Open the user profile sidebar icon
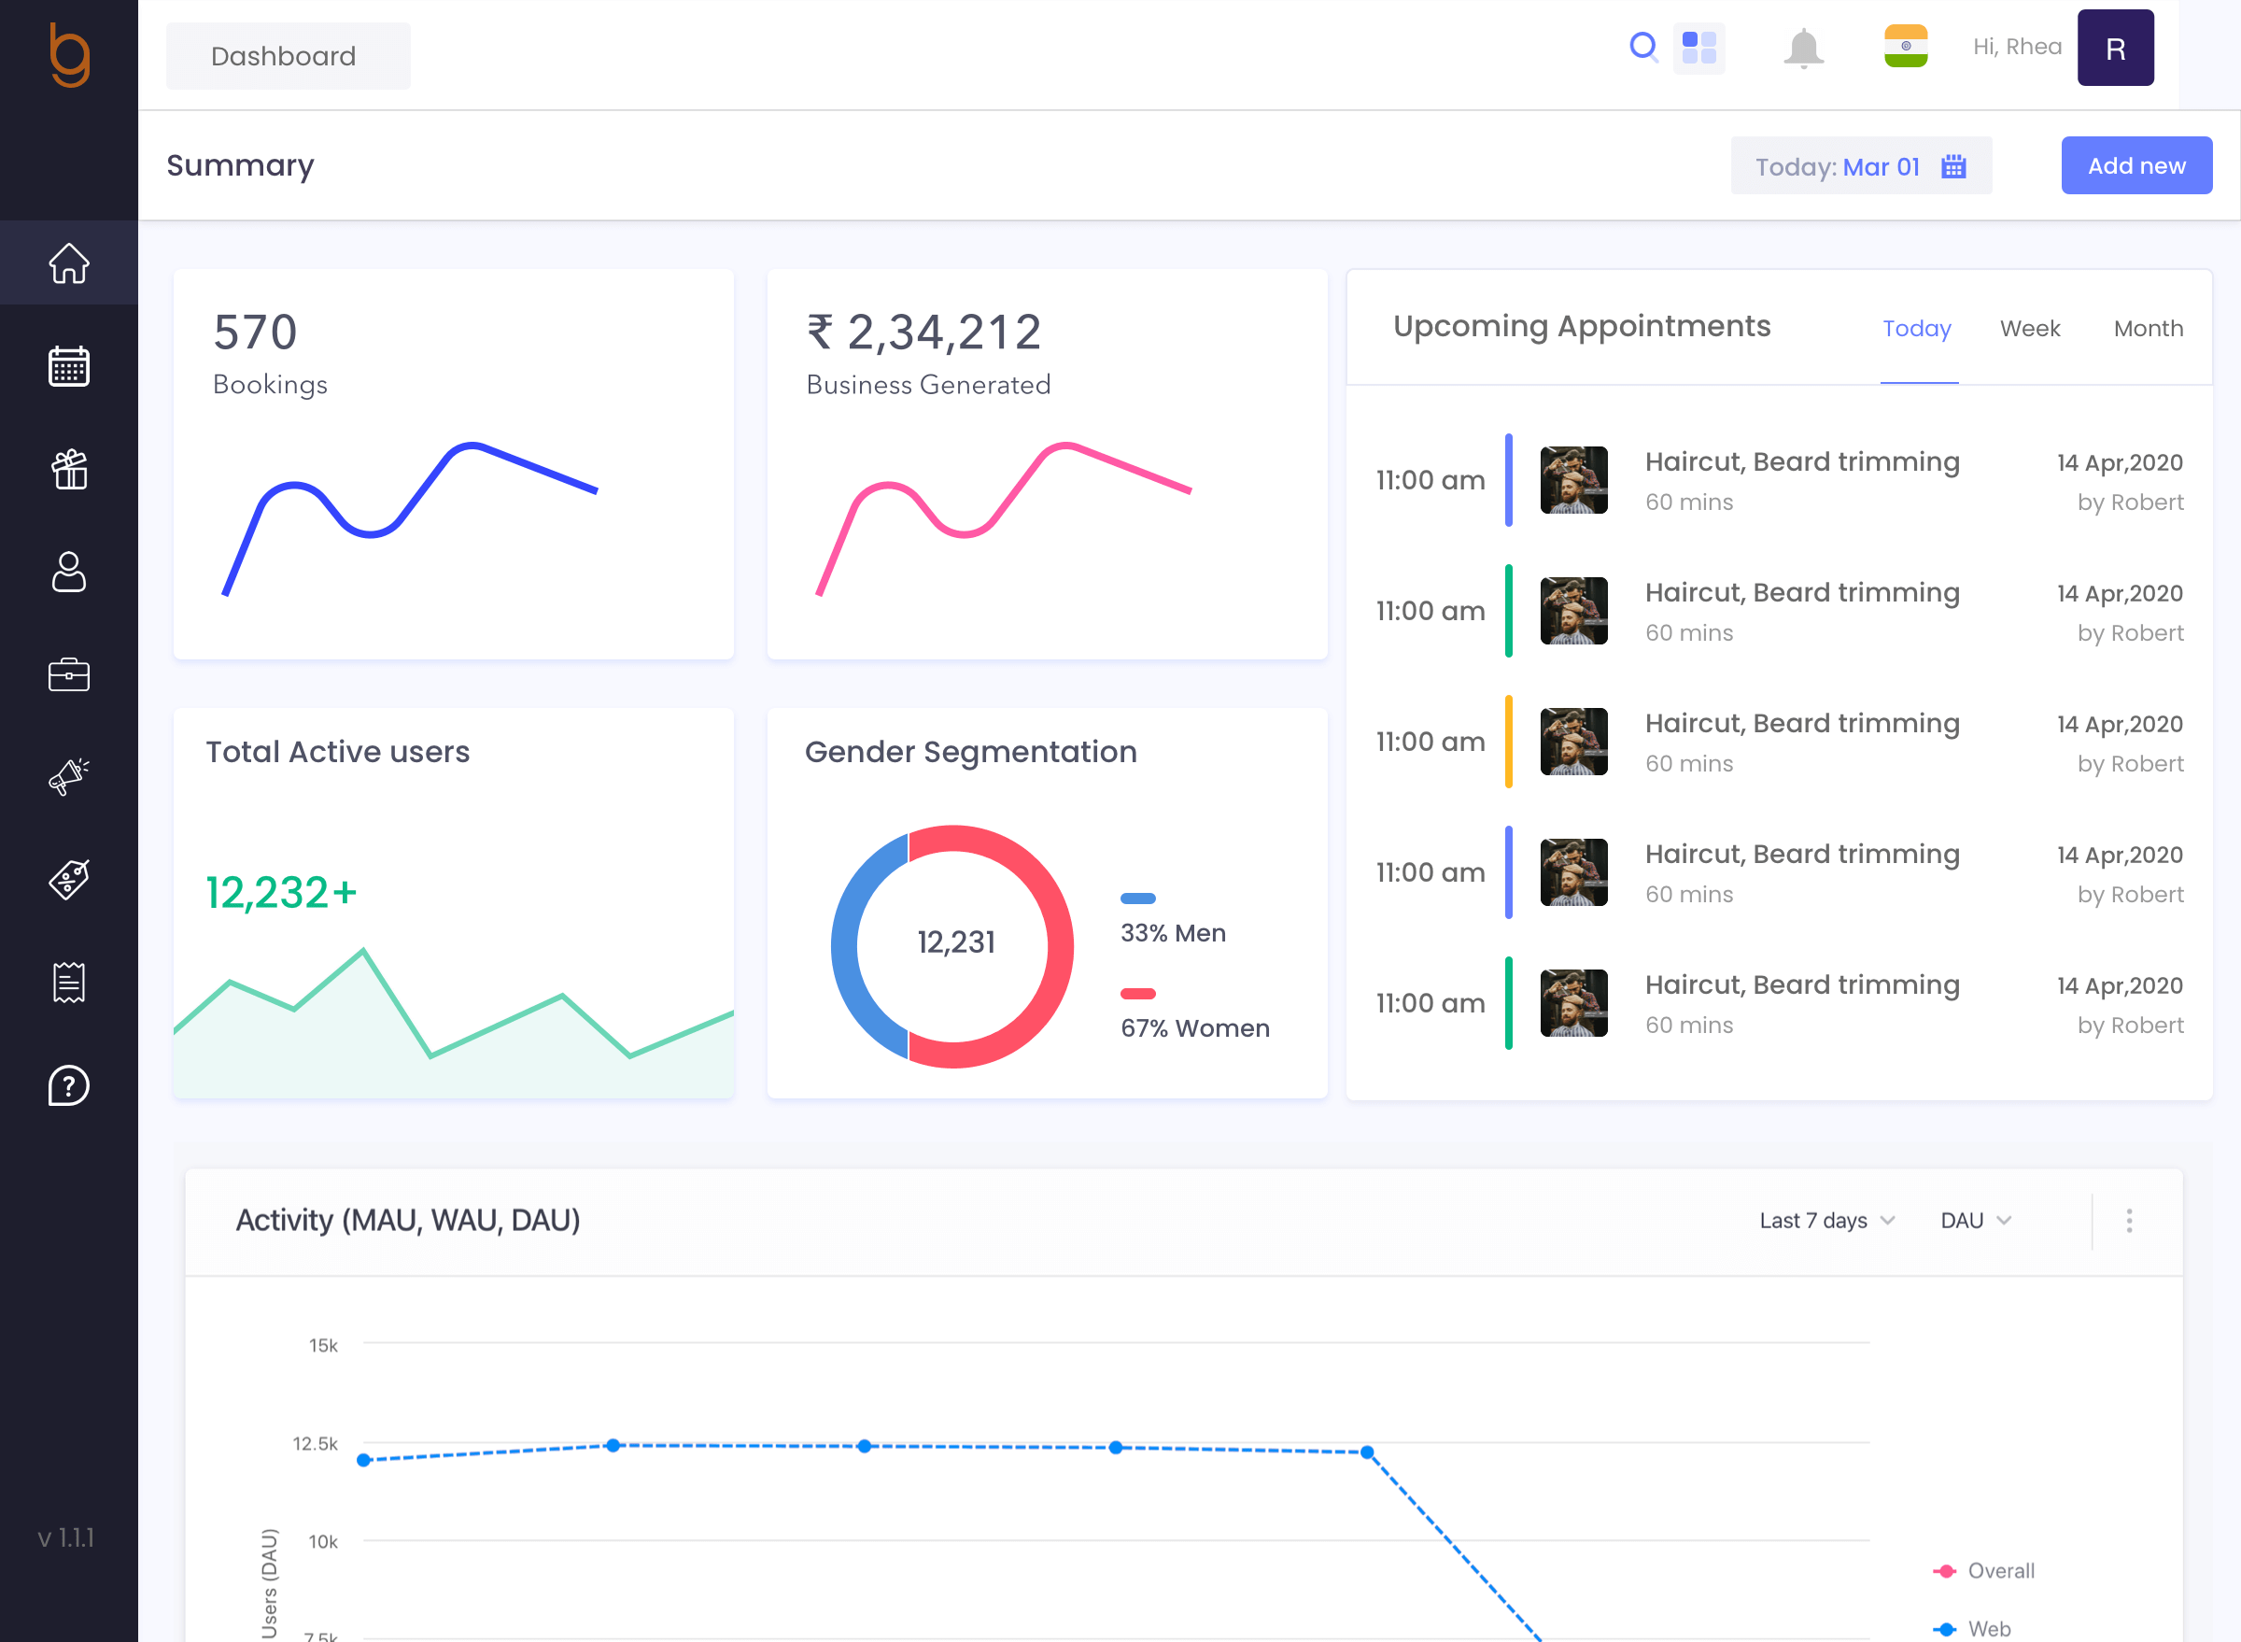Viewport: 2241px width, 1642px height. (68, 573)
